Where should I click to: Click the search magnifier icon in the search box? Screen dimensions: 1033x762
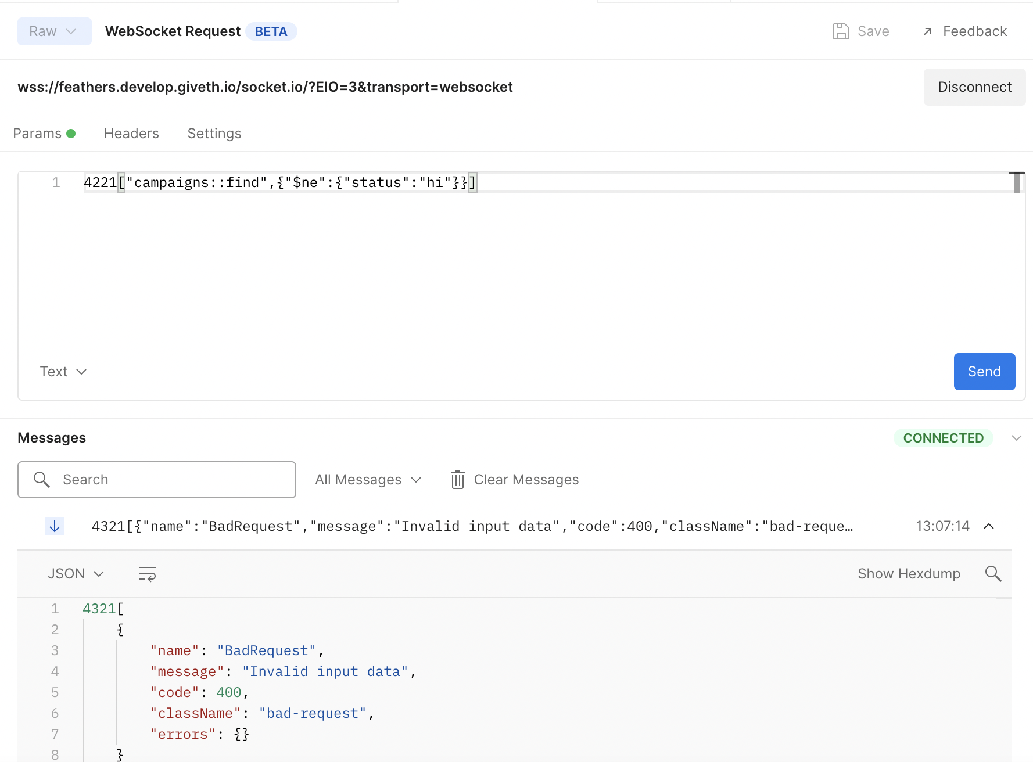[x=41, y=480]
